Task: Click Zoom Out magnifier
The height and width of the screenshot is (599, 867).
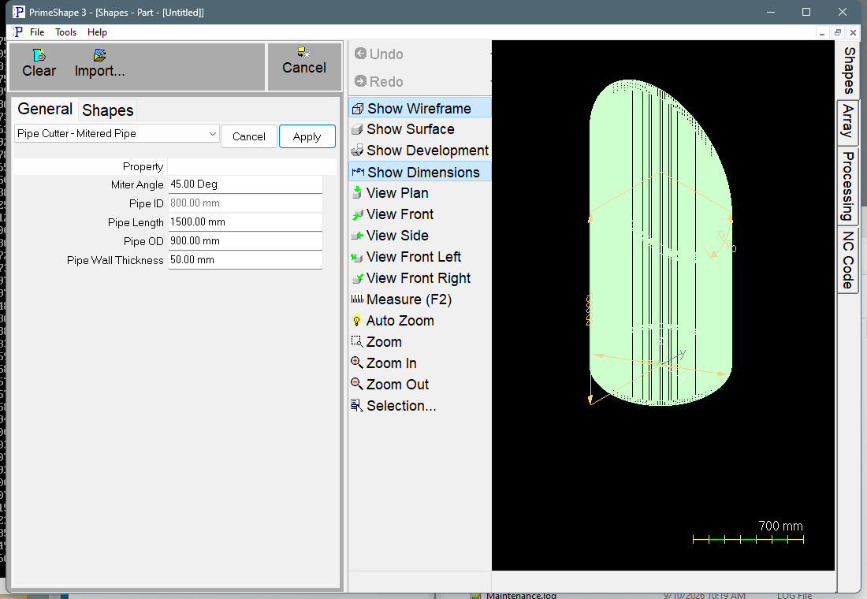Action: pyautogui.click(x=356, y=384)
